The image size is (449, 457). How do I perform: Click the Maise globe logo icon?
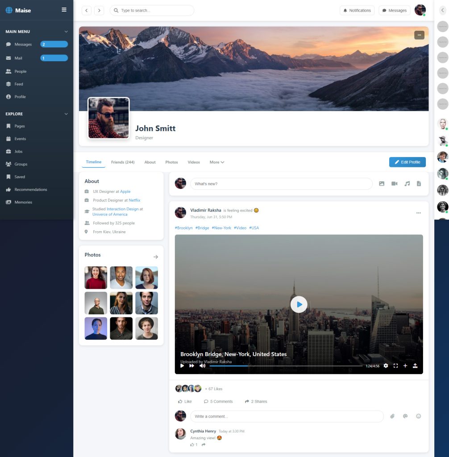9,10
